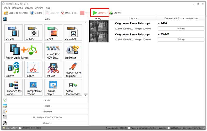Image resolution: width=207 pixels, height=131 pixels.
Task: Open the TÂCHE menu
Action: point(7,8)
